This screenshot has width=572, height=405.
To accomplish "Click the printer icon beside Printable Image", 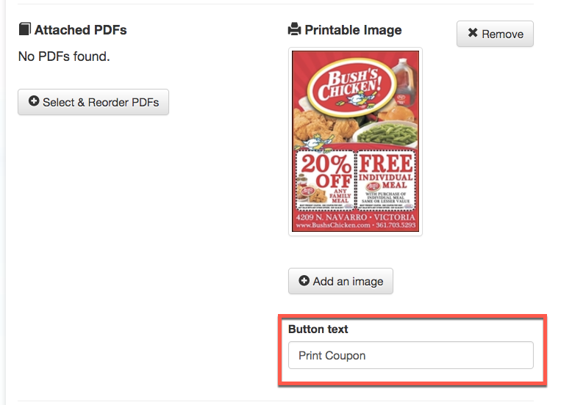I will (295, 30).
